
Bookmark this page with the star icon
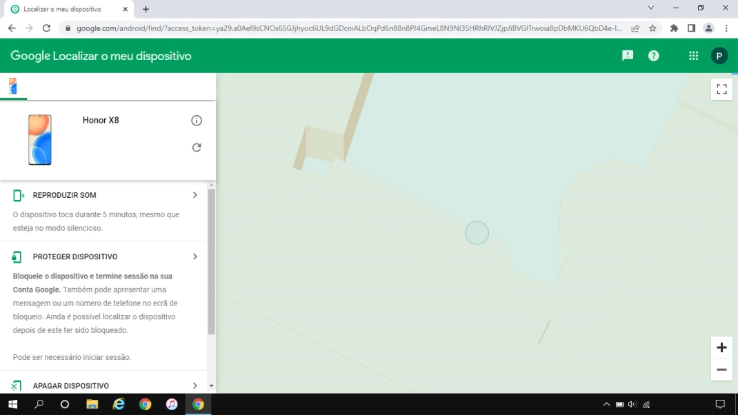point(652,28)
